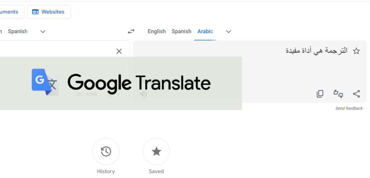The width and height of the screenshot is (370, 178).
Task: Choose Spanish as target language
Action: 181,31
